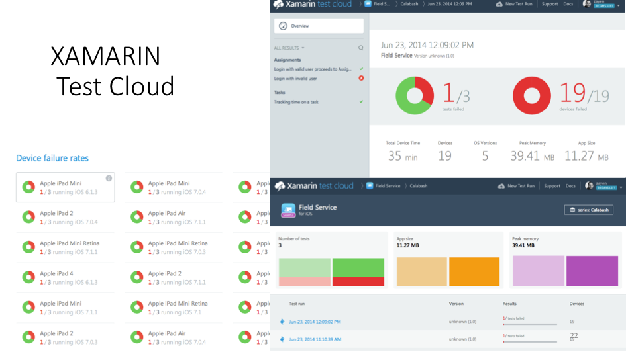The height and width of the screenshot is (352, 626).
Task: Click the folder icon beside the Field S... breadcrumb
Action: tap(368, 3)
